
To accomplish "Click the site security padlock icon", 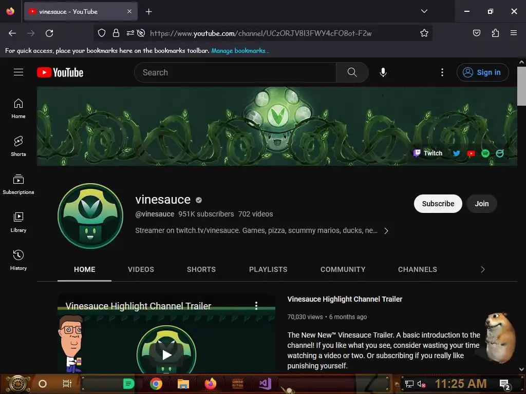I will [116, 33].
